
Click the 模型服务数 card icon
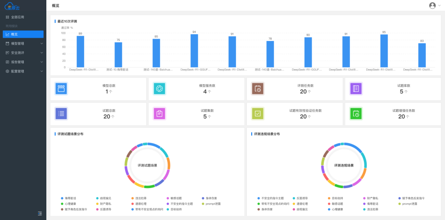[159, 89]
